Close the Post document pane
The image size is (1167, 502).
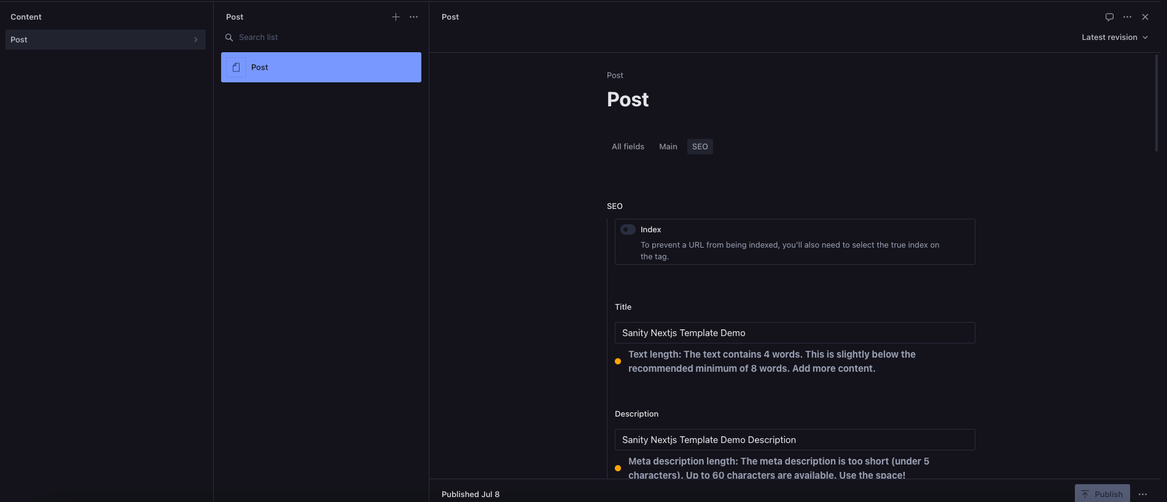[x=1145, y=17]
